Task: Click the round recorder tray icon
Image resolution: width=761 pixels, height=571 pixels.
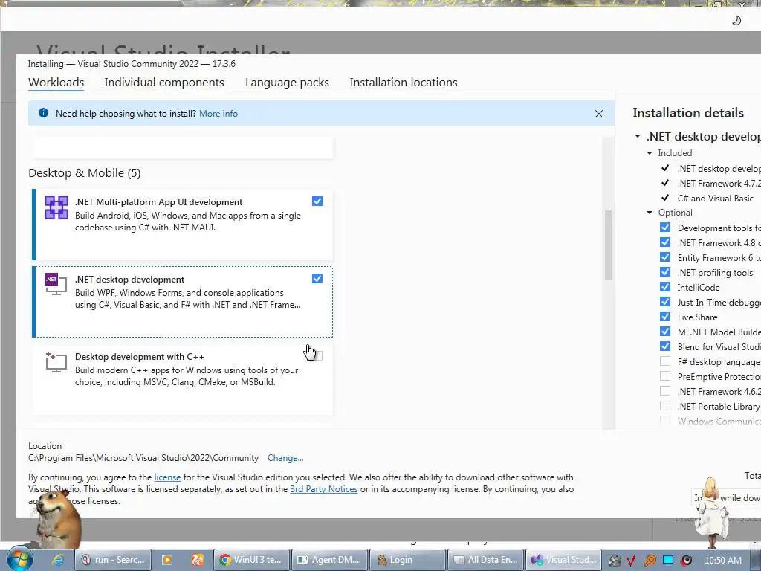Action: click(686, 561)
